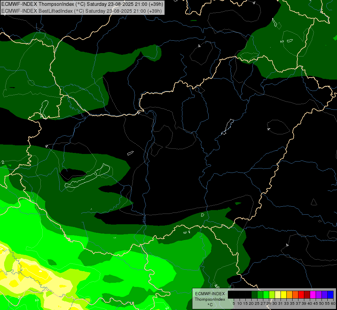Click the dark red 39–40 legend swatch
The width and height of the screenshot is (337, 310).
point(307,294)
